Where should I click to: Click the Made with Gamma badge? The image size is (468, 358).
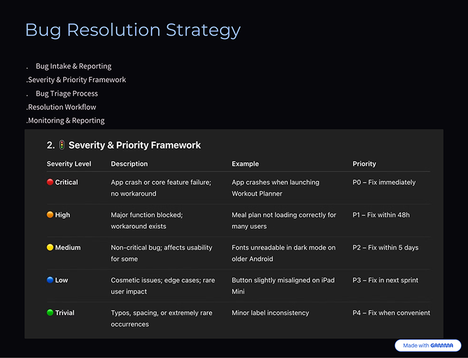pos(428,346)
